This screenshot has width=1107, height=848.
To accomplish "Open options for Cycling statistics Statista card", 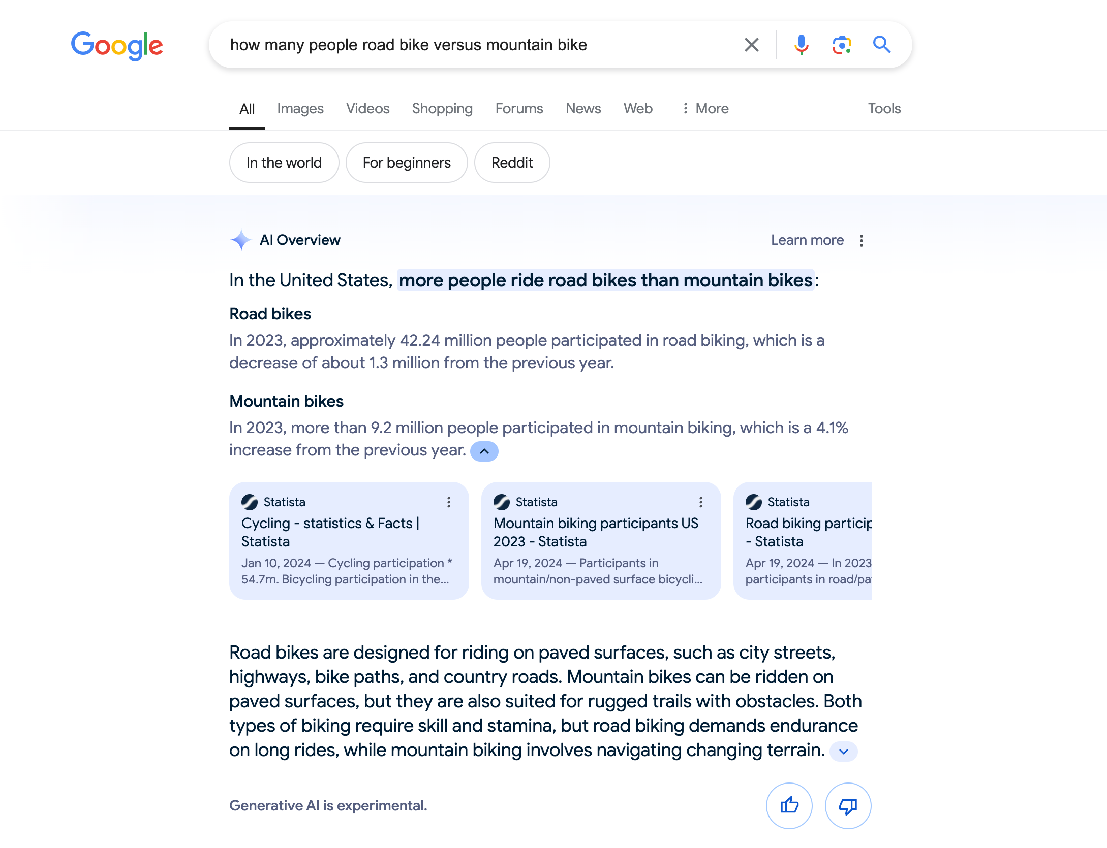I will pyautogui.click(x=448, y=502).
